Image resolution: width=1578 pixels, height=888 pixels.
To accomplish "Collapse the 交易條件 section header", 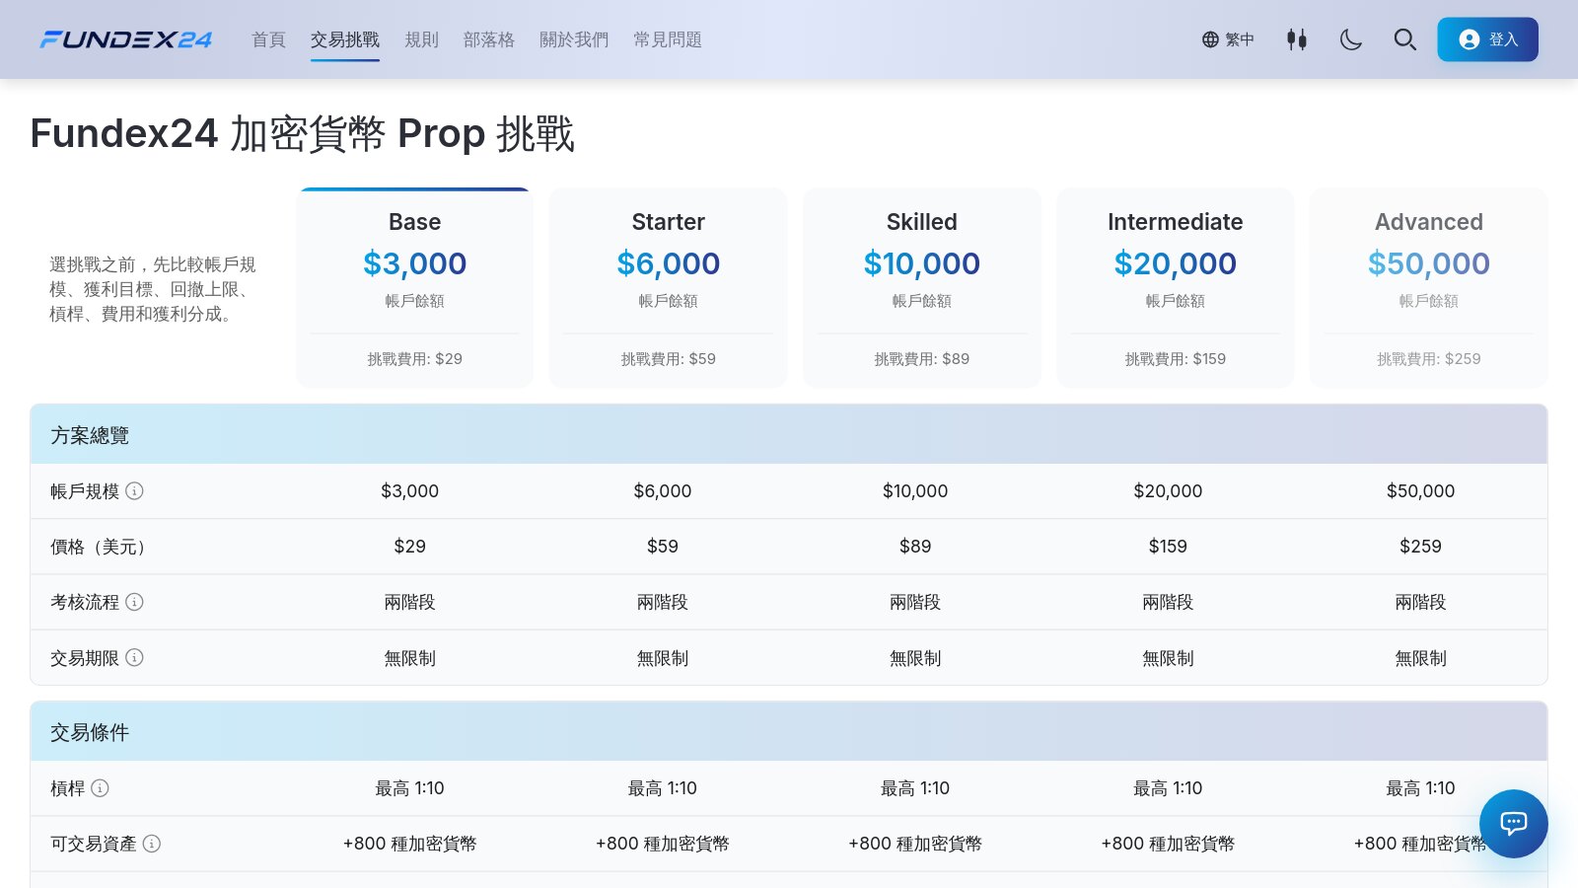I will [x=789, y=731].
